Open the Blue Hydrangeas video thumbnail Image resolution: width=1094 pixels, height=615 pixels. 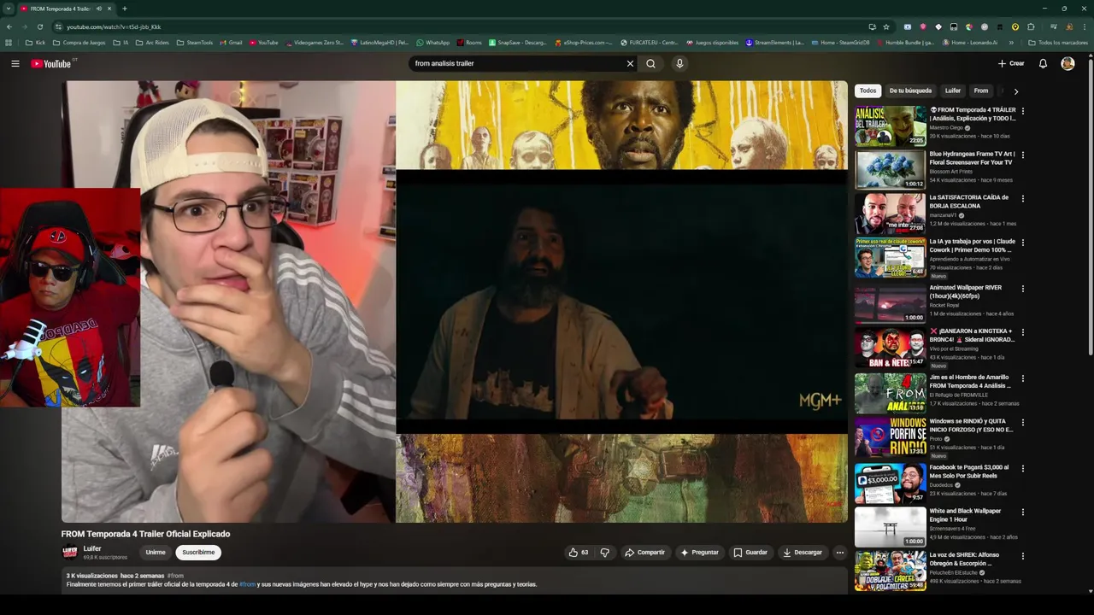(x=890, y=170)
